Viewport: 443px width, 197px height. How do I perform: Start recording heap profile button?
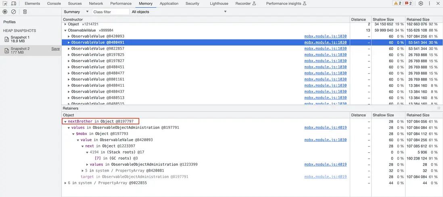[x=5, y=12]
